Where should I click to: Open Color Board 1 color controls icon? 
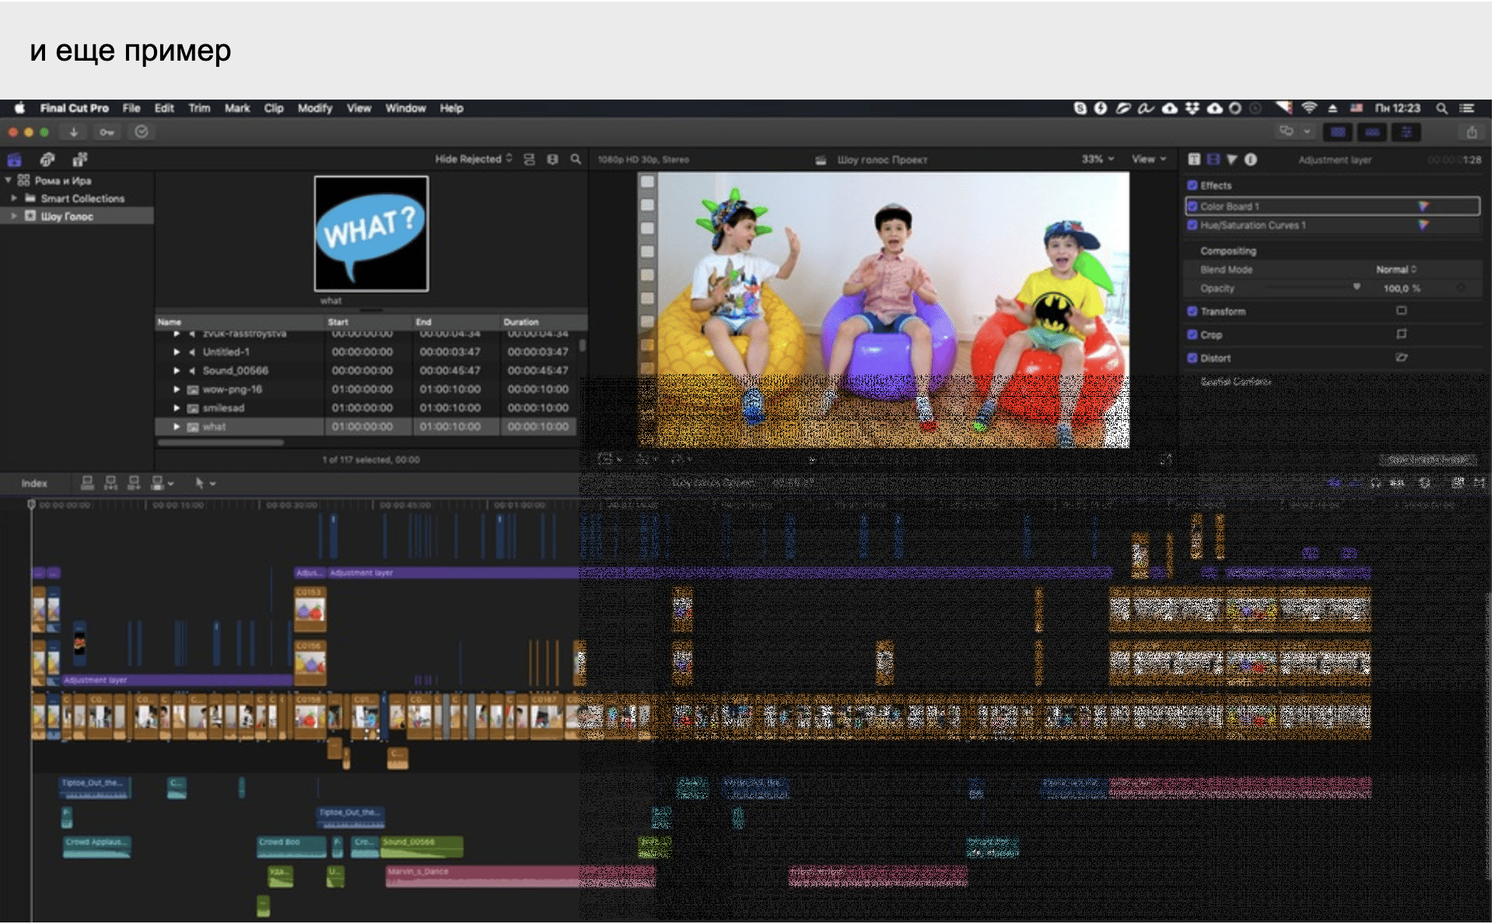[1423, 207]
